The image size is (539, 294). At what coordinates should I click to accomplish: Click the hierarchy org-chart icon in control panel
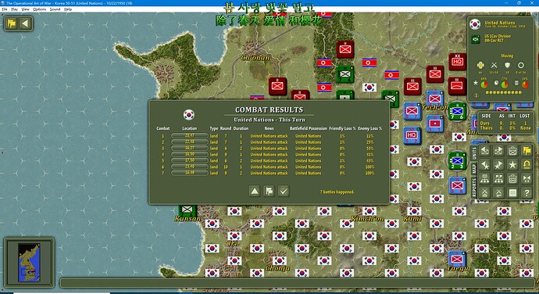coord(484,179)
